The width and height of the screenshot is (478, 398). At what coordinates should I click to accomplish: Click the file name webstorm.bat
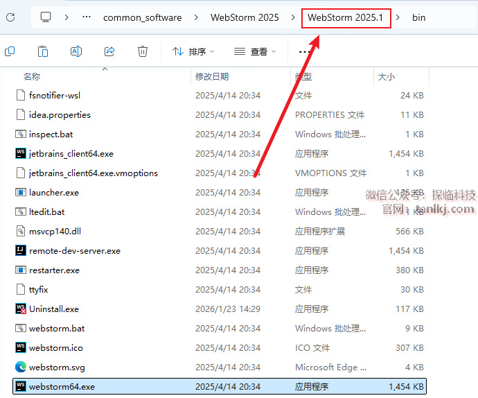pyautogui.click(x=57, y=329)
